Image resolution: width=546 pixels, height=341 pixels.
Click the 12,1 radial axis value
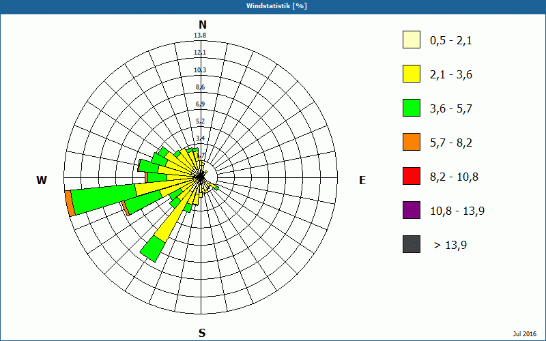200,53
